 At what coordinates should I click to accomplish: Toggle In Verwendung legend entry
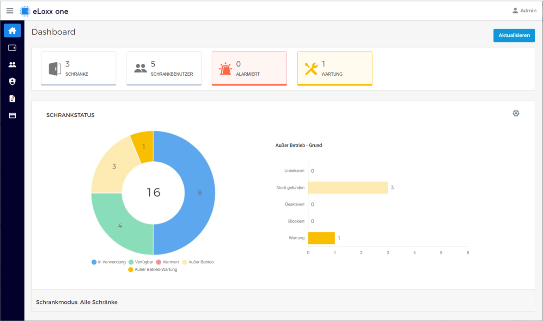[x=109, y=262]
